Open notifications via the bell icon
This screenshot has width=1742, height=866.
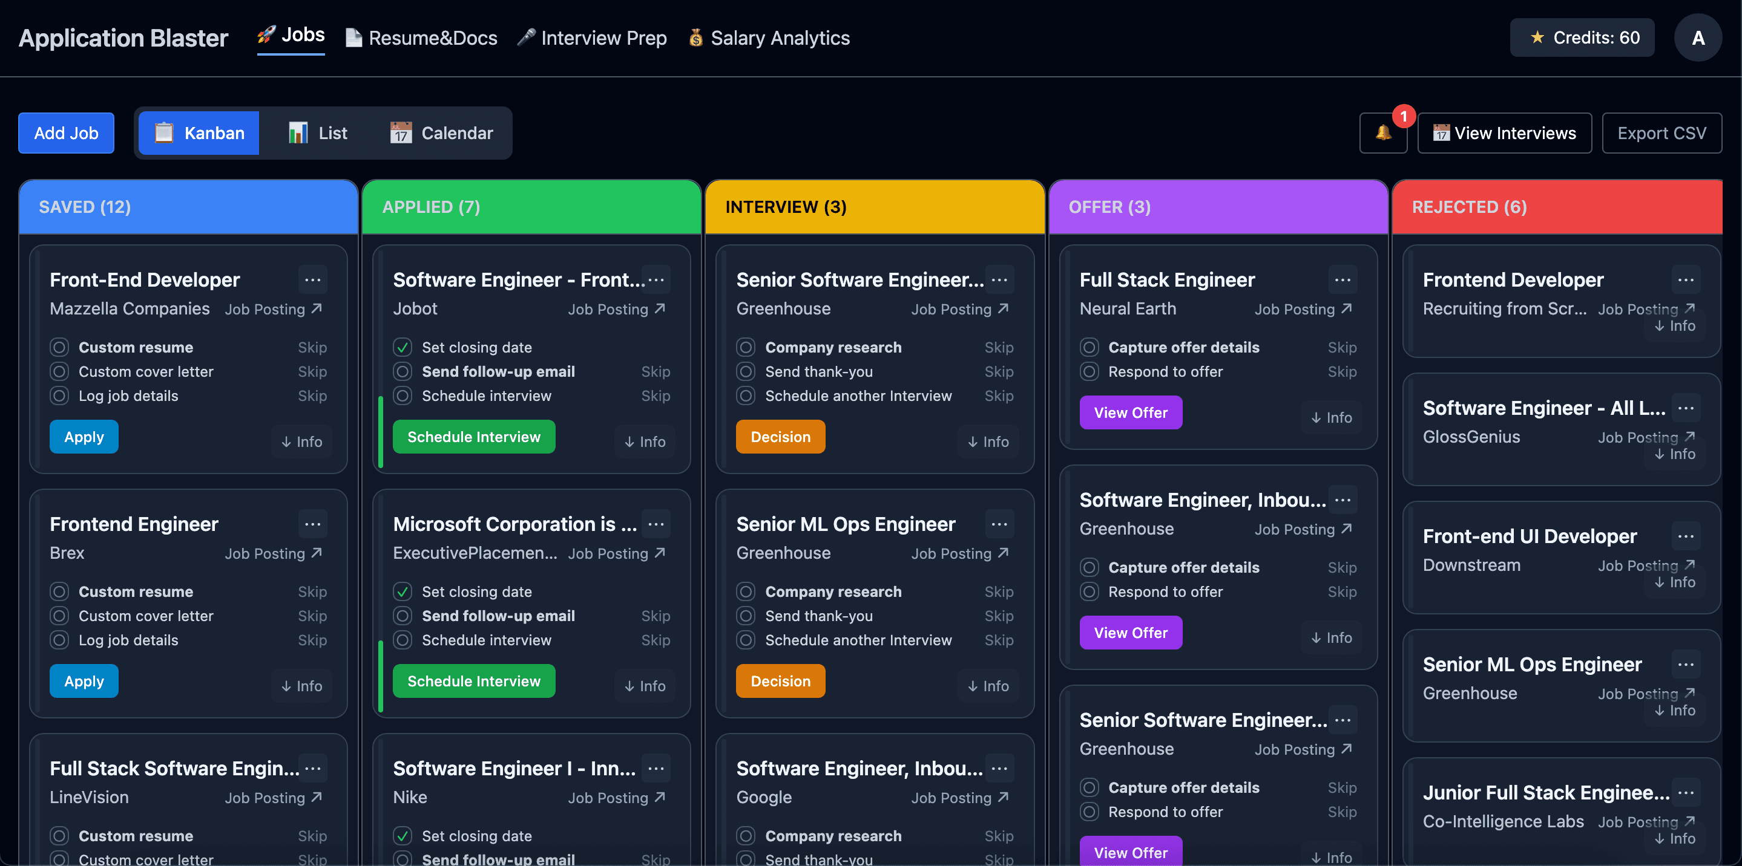pos(1383,133)
